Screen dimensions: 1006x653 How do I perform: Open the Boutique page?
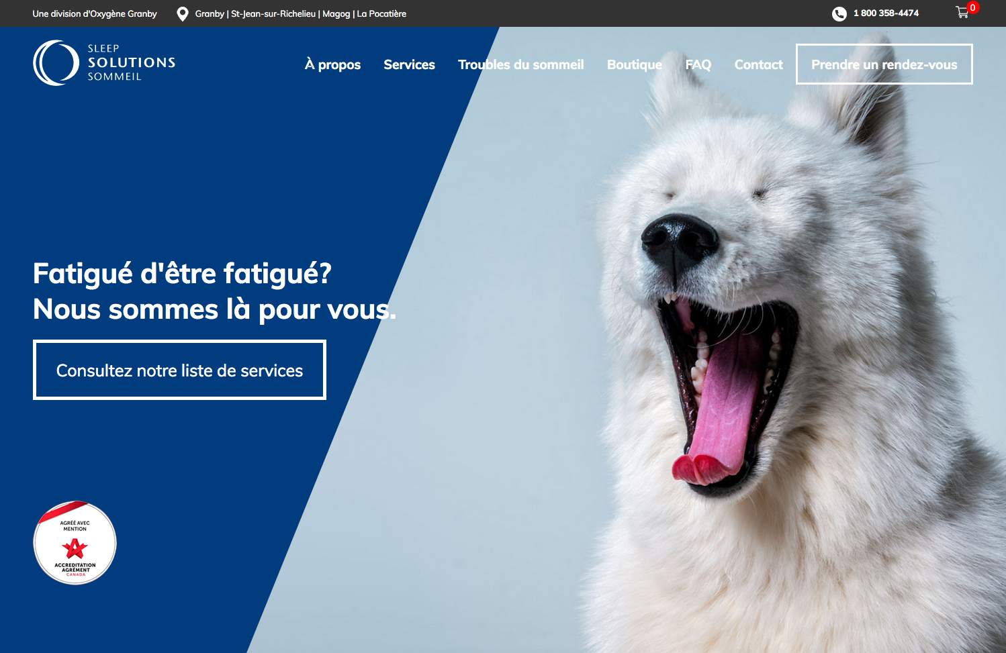click(x=635, y=64)
